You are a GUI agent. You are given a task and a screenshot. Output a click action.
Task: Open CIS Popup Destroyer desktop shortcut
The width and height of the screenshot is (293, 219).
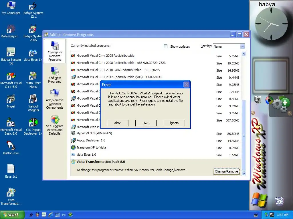pyautogui.click(x=33, y=126)
